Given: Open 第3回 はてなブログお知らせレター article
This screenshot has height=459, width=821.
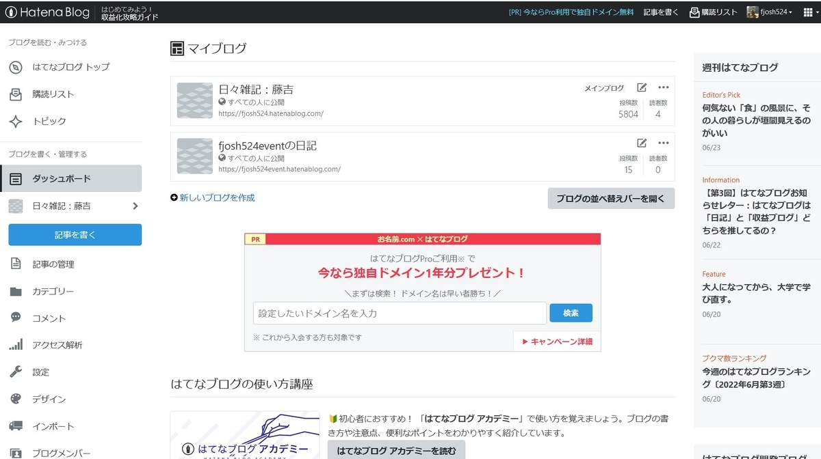Looking at the screenshot, I should point(756,212).
